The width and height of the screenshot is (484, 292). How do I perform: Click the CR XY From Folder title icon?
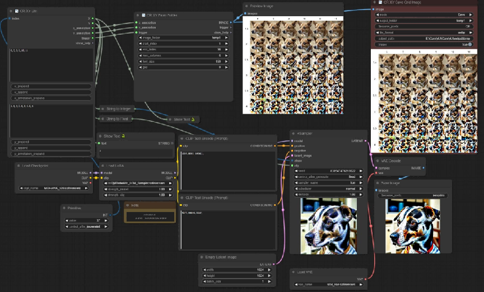pyautogui.click(x=143, y=15)
